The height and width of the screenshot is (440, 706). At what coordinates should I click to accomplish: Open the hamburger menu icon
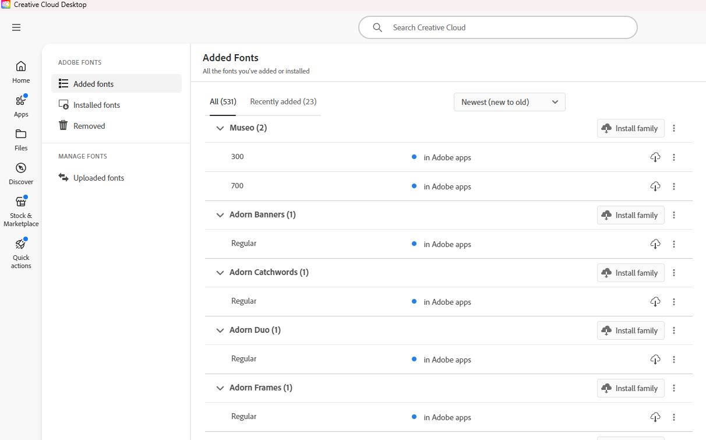(16, 27)
